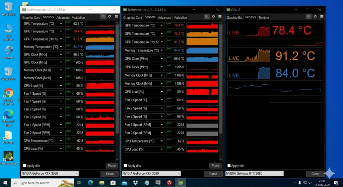This screenshot has height=187, width=343.
Task: Click the refresh icon in the right GPU-Z window
Action: pos(315,16)
